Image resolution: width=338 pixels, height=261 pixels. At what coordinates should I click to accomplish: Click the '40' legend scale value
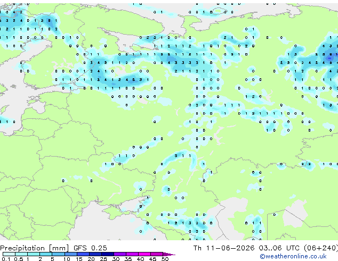click(x=140, y=259)
